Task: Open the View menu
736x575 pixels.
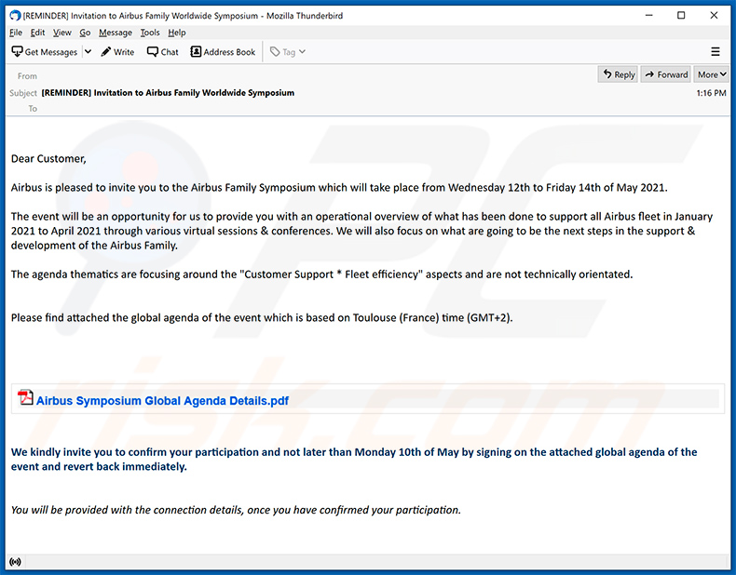Action: pos(62,33)
